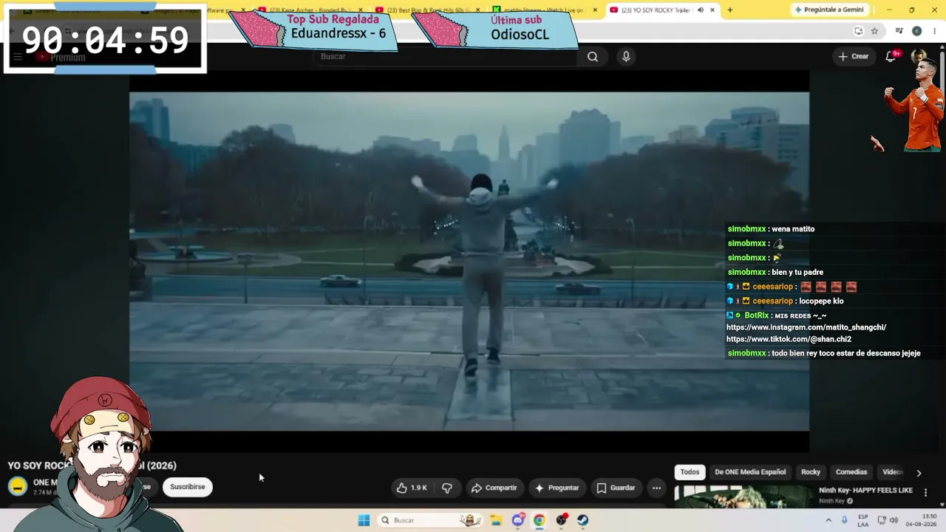
Task: Close the matito Stream tab
Action: tap(595, 10)
